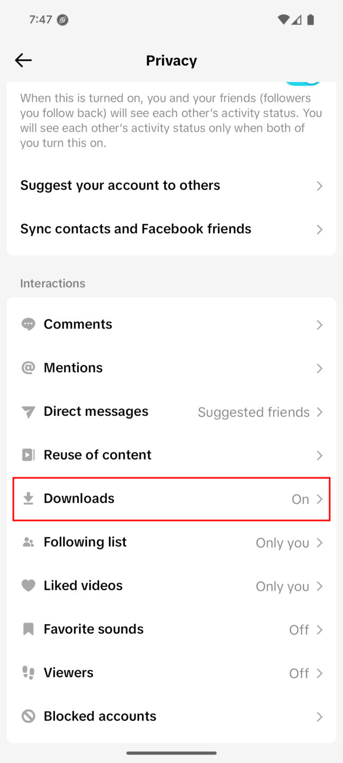Tap the Favorite sounds bookmark icon
343x763 pixels.
[x=28, y=629]
